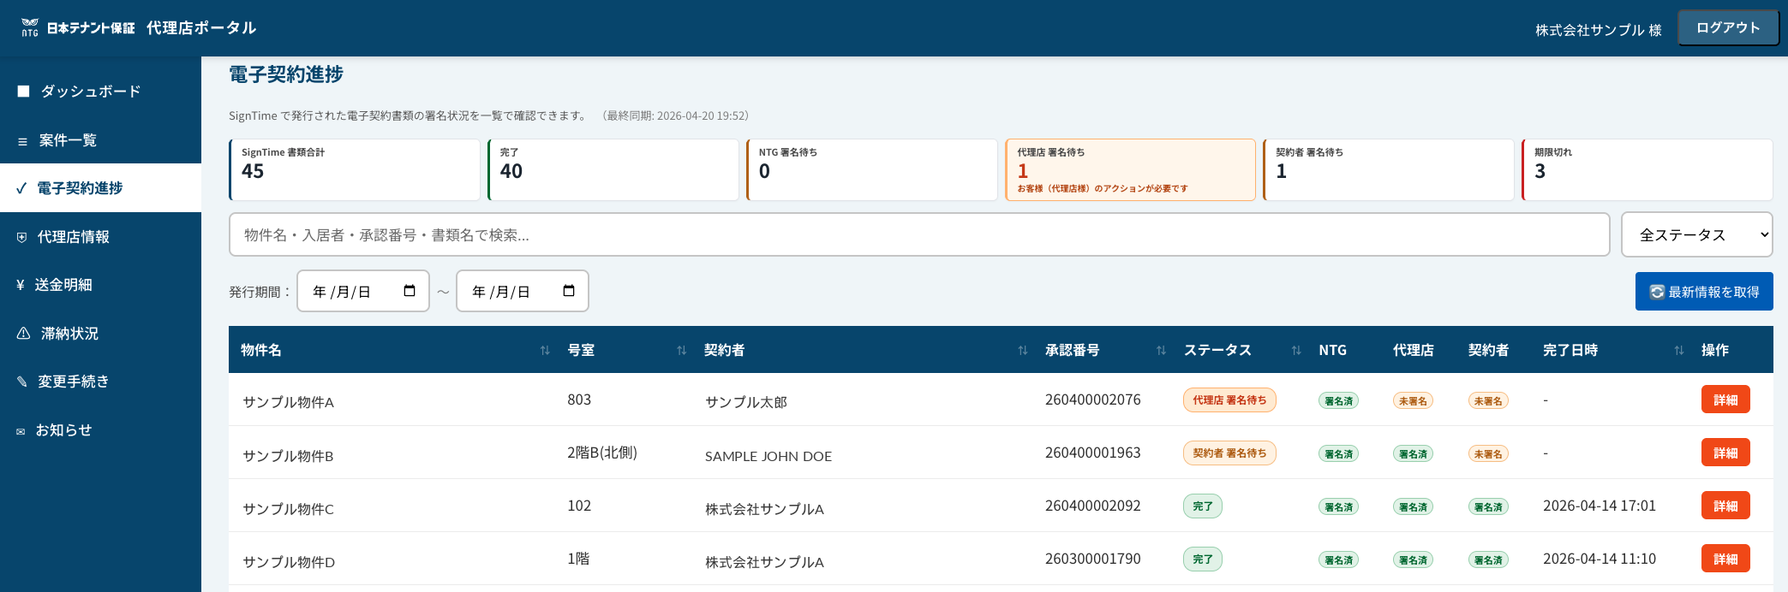Open ダッシュボード in the sidebar

tap(100, 91)
